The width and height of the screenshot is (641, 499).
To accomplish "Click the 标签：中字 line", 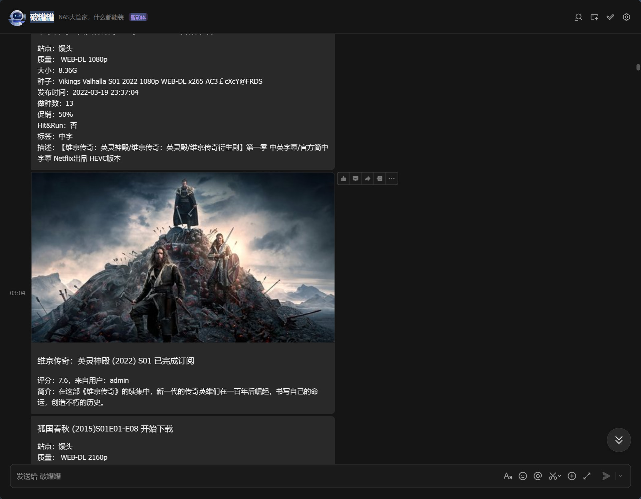I will click(x=55, y=137).
